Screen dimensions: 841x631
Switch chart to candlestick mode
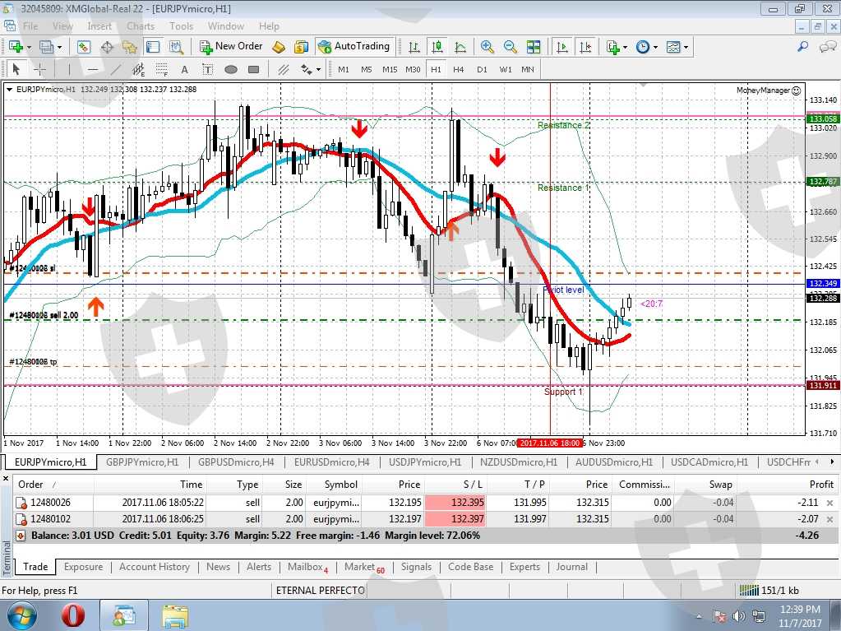click(x=437, y=47)
